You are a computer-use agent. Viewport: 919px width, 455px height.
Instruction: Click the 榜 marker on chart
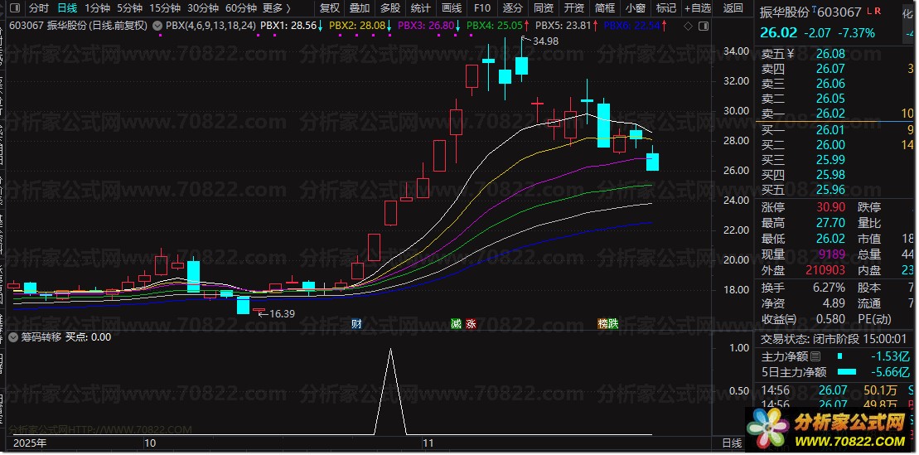pyautogui.click(x=602, y=324)
